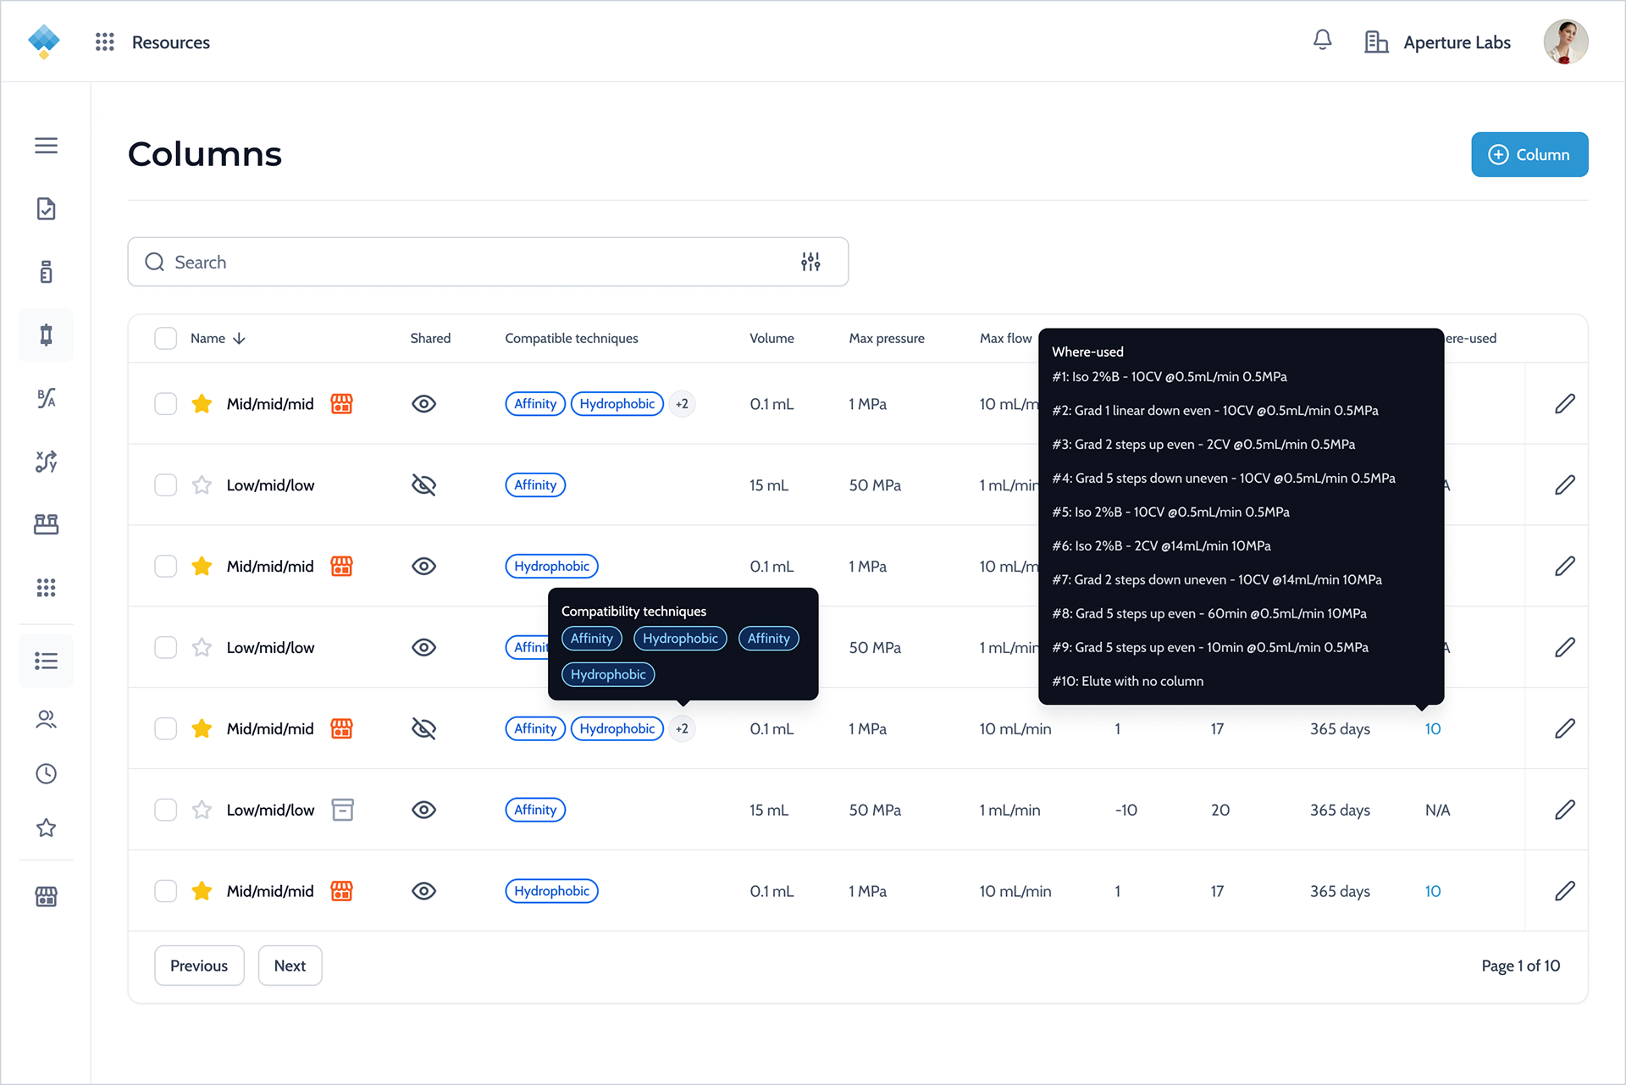Image resolution: width=1626 pixels, height=1085 pixels.
Task: Open the hamburger menu in the sidebar
Action: (x=46, y=146)
